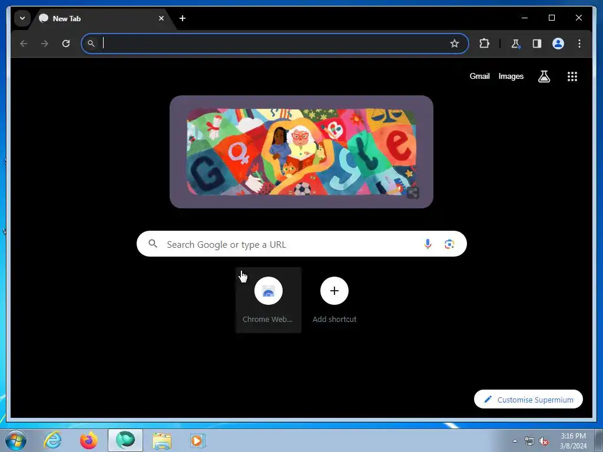Maximize the Supermium window

click(x=551, y=18)
